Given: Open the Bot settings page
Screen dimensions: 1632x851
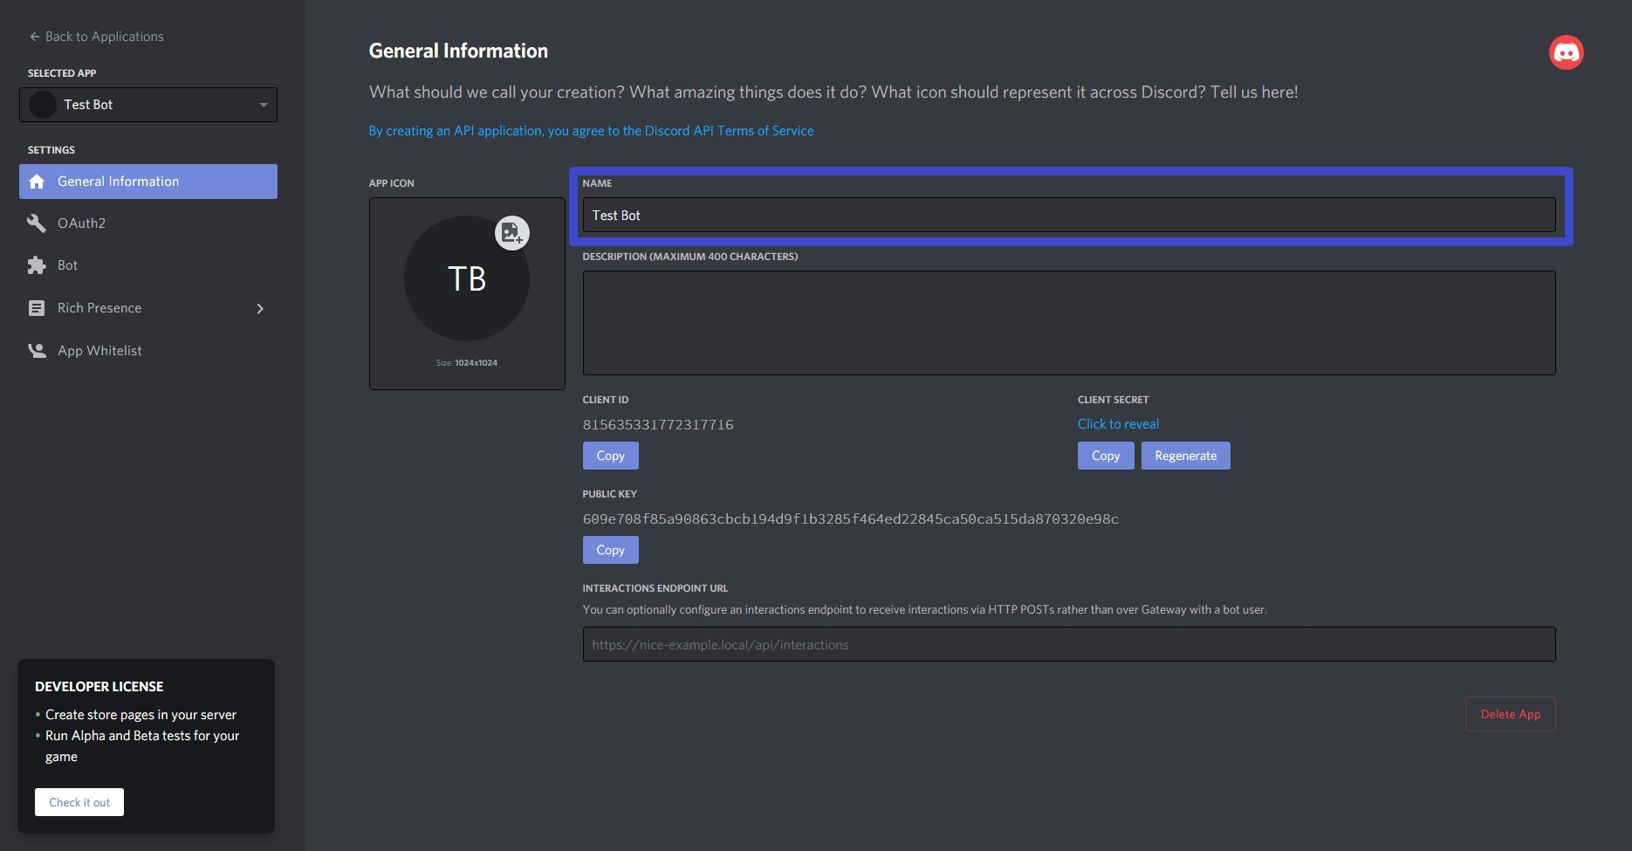Looking at the screenshot, I should tap(148, 265).
